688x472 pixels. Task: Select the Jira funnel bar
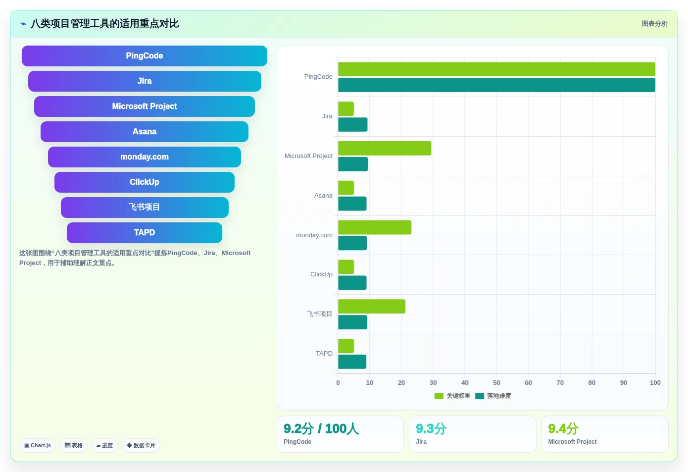click(x=145, y=81)
